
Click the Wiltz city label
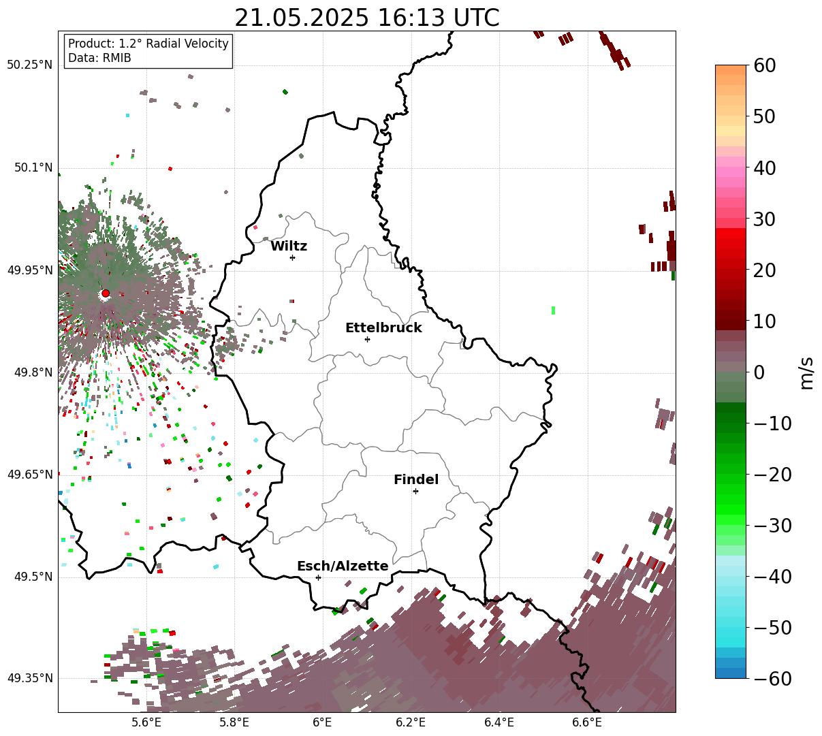(x=289, y=246)
